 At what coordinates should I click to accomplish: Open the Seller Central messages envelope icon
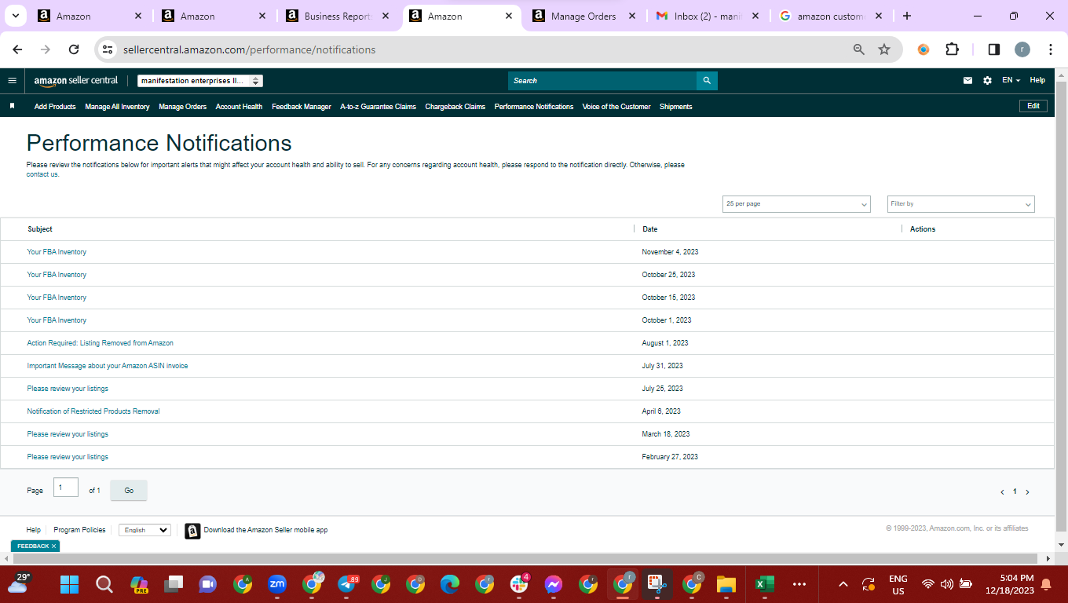(967, 80)
